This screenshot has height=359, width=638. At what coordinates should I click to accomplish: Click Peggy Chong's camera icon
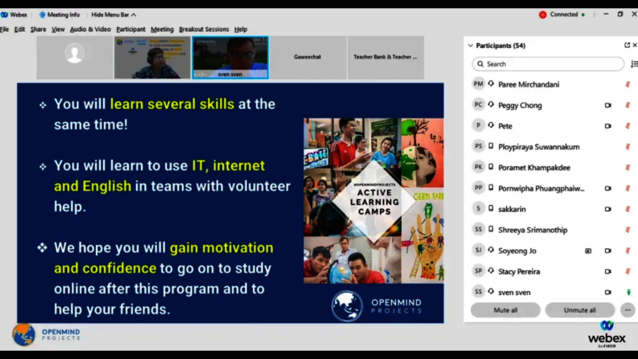coord(608,105)
